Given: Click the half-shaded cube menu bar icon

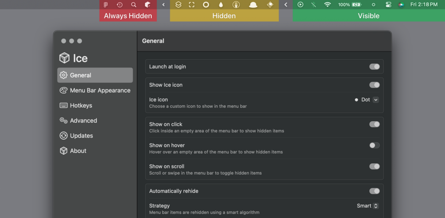Looking at the screenshot, I should click(x=147, y=4).
